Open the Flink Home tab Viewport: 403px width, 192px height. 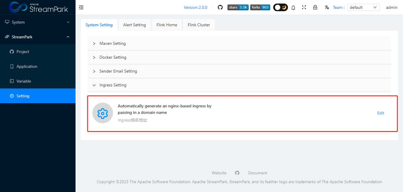point(167,25)
